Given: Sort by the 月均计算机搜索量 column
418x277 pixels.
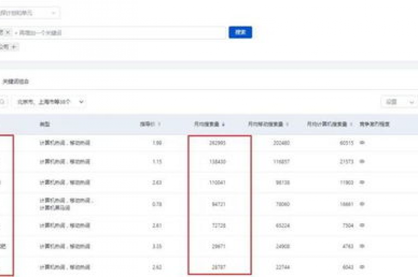Looking at the screenshot, I should (x=329, y=124).
